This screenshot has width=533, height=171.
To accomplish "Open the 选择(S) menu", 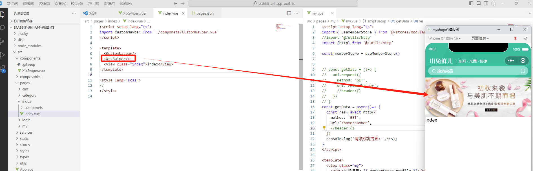I will (44, 3).
